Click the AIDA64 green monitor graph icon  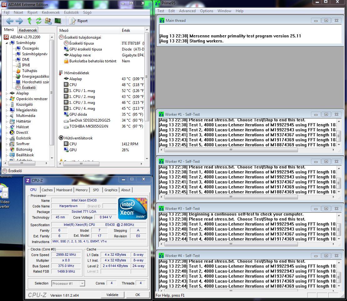click(58, 21)
